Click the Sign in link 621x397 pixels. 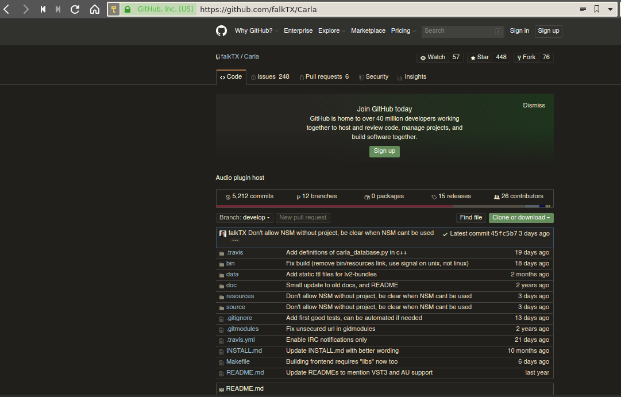(x=519, y=31)
